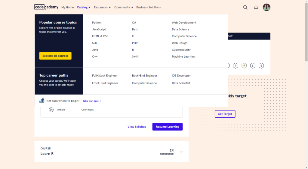
Task: Click the Learn R progress bar
Action: (167, 154)
